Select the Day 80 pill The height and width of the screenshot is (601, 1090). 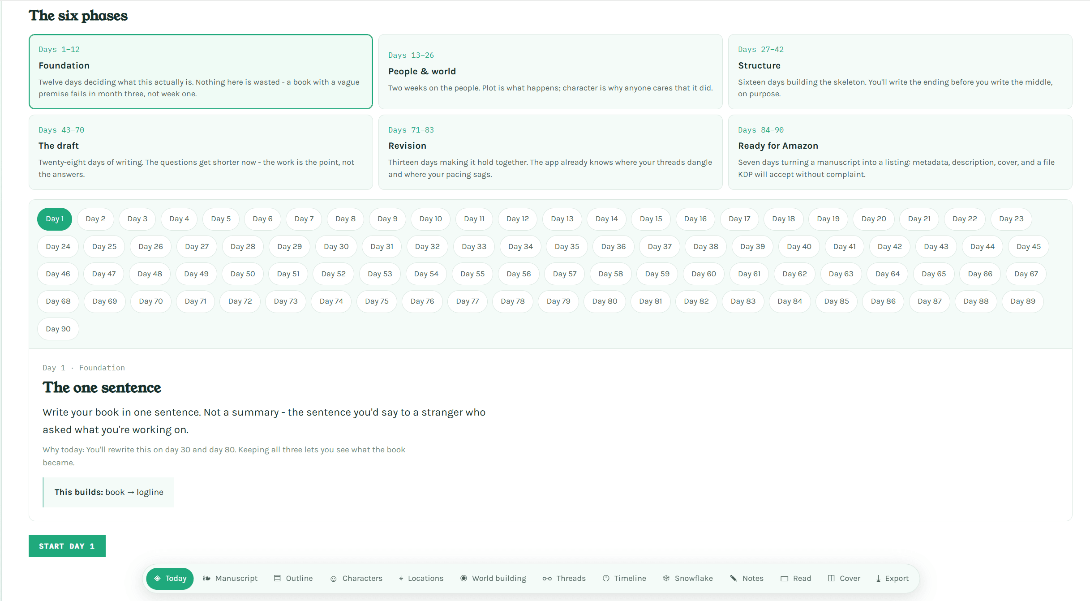coord(605,301)
